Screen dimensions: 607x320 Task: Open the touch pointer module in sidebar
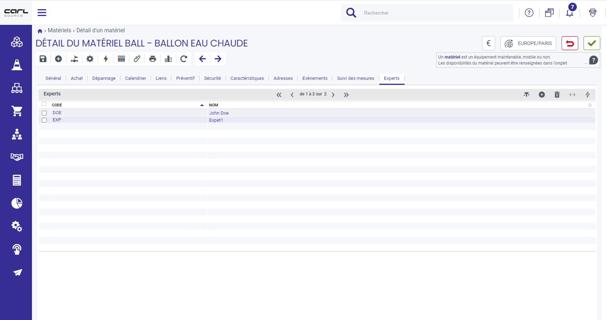(x=17, y=249)
